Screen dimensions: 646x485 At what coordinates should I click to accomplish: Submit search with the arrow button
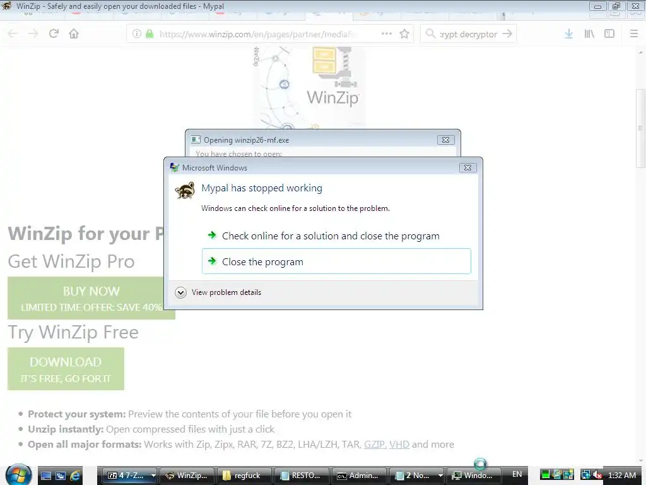pos(508,34)
